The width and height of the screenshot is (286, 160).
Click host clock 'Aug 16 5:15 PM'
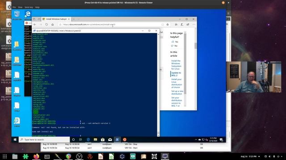tap(248, 156)
